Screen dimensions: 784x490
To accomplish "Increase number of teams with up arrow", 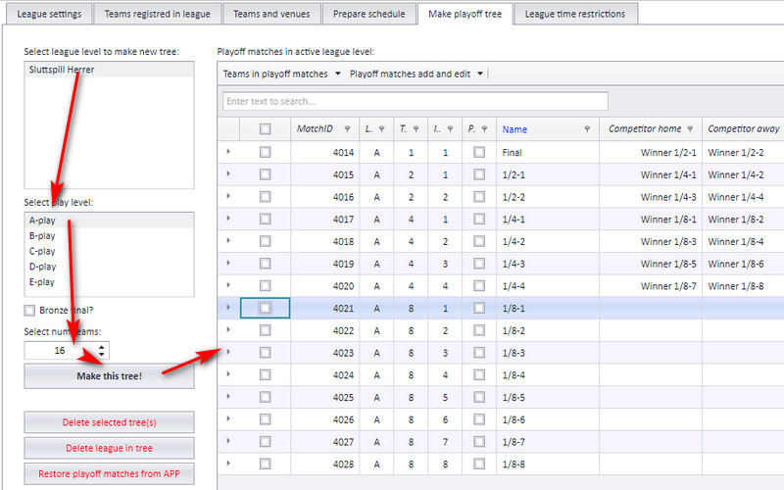I will 102,347.
